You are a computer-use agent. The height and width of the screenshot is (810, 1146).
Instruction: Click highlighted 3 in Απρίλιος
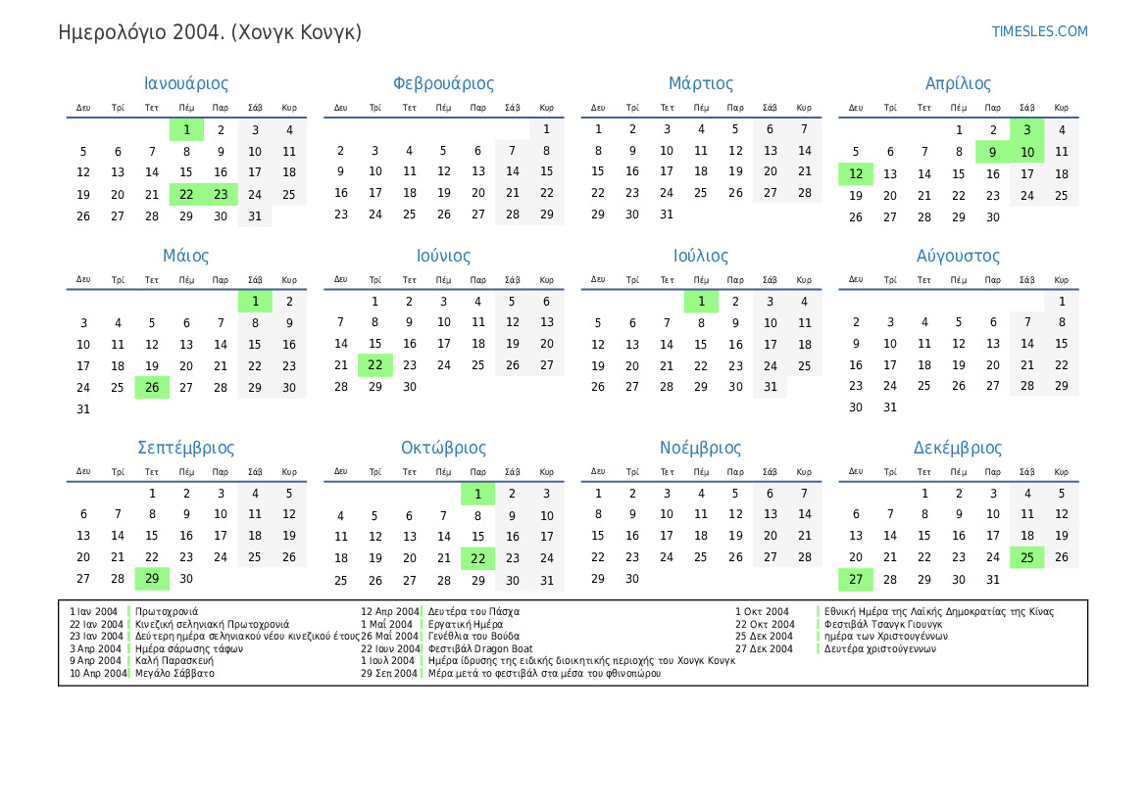pos(1026,130)
